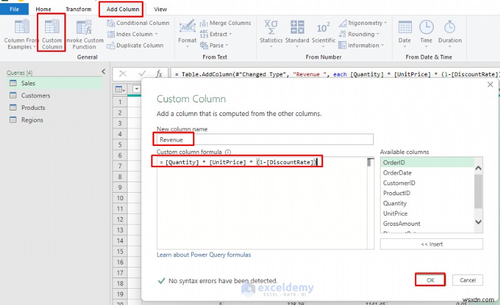
Task: Click the formula info icon
Action: 227,152
